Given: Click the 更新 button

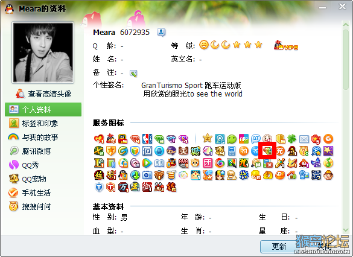Looking at the screenshot, I should (279, 247).
